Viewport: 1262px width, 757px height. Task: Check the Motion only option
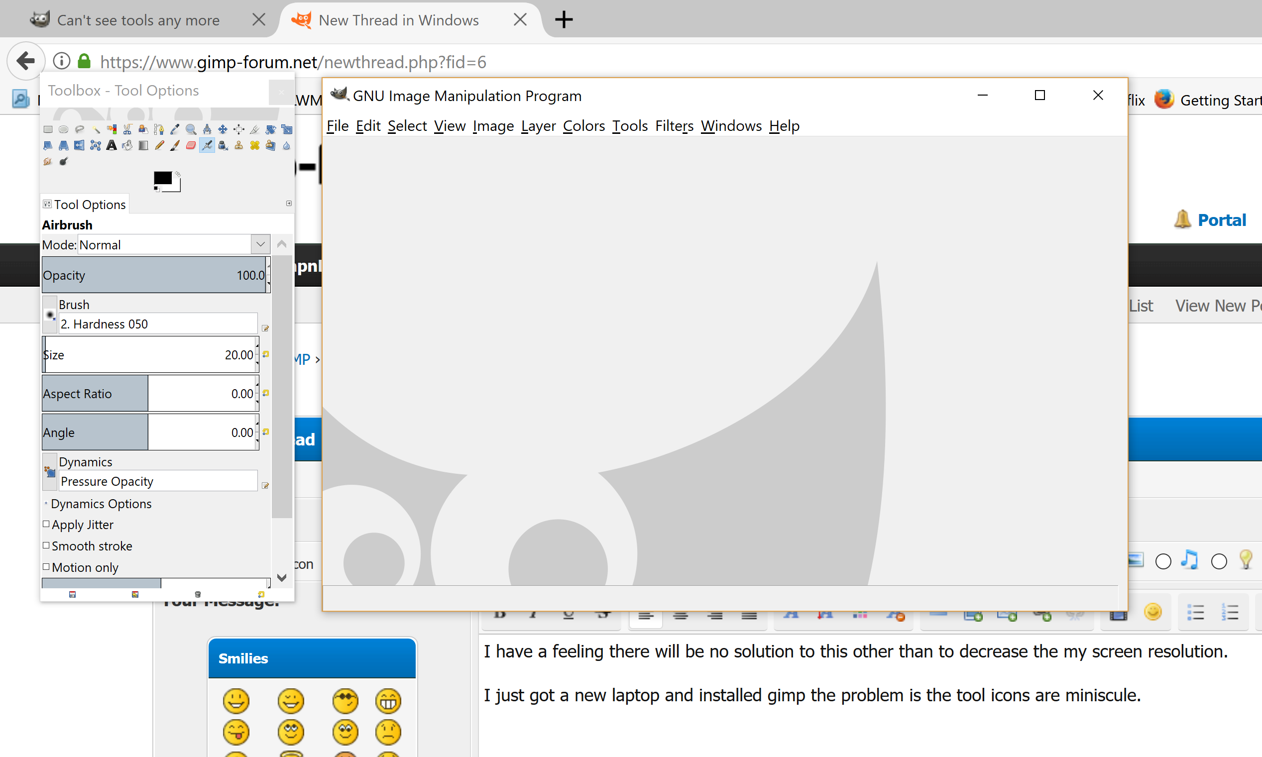(46, 567)
